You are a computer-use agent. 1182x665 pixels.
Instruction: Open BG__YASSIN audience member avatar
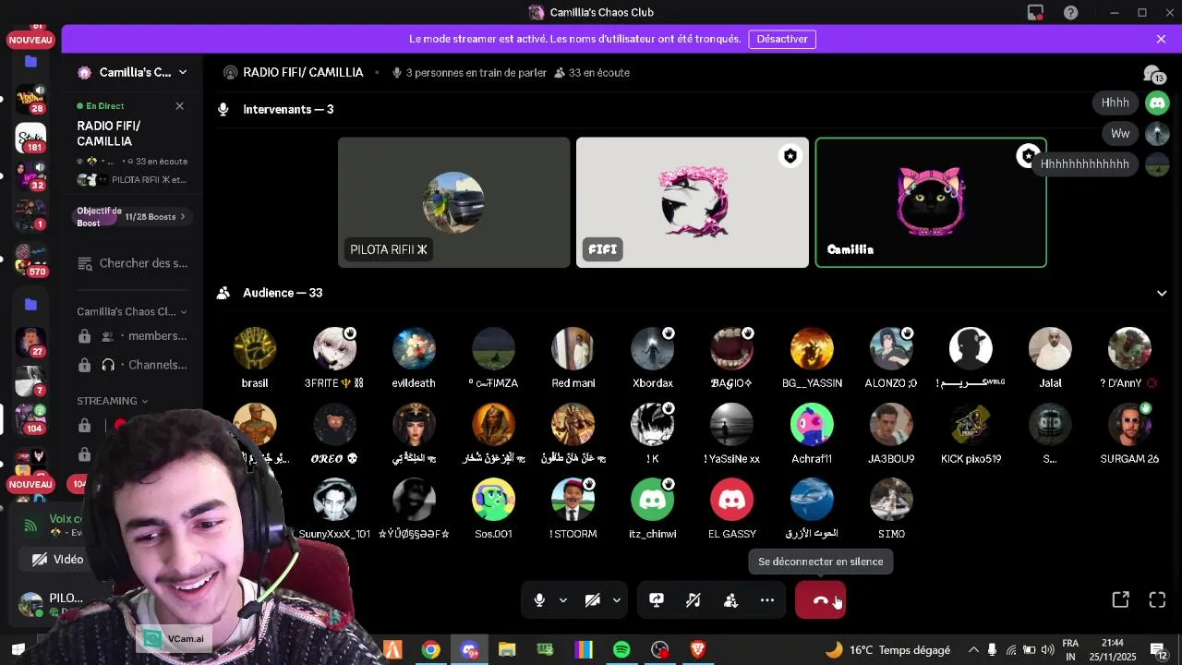point(812,349)
